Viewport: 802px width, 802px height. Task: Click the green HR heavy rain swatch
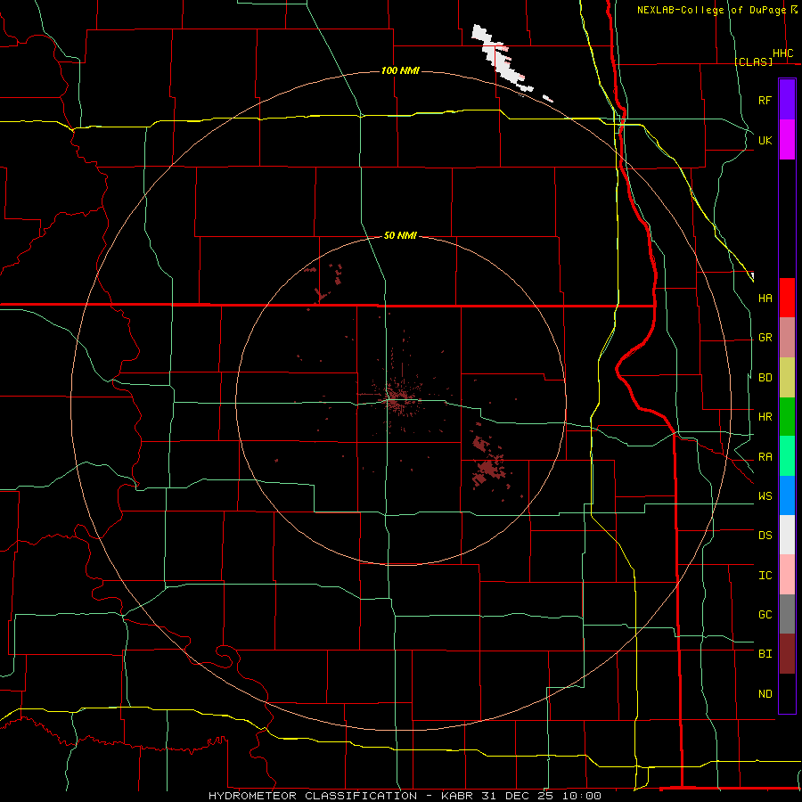[787, 416]
